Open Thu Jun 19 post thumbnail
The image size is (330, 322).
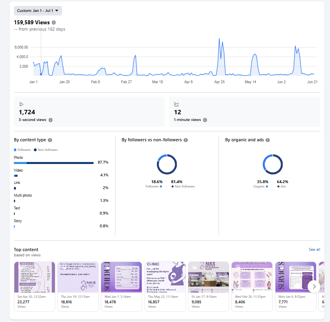pos(78,277)
